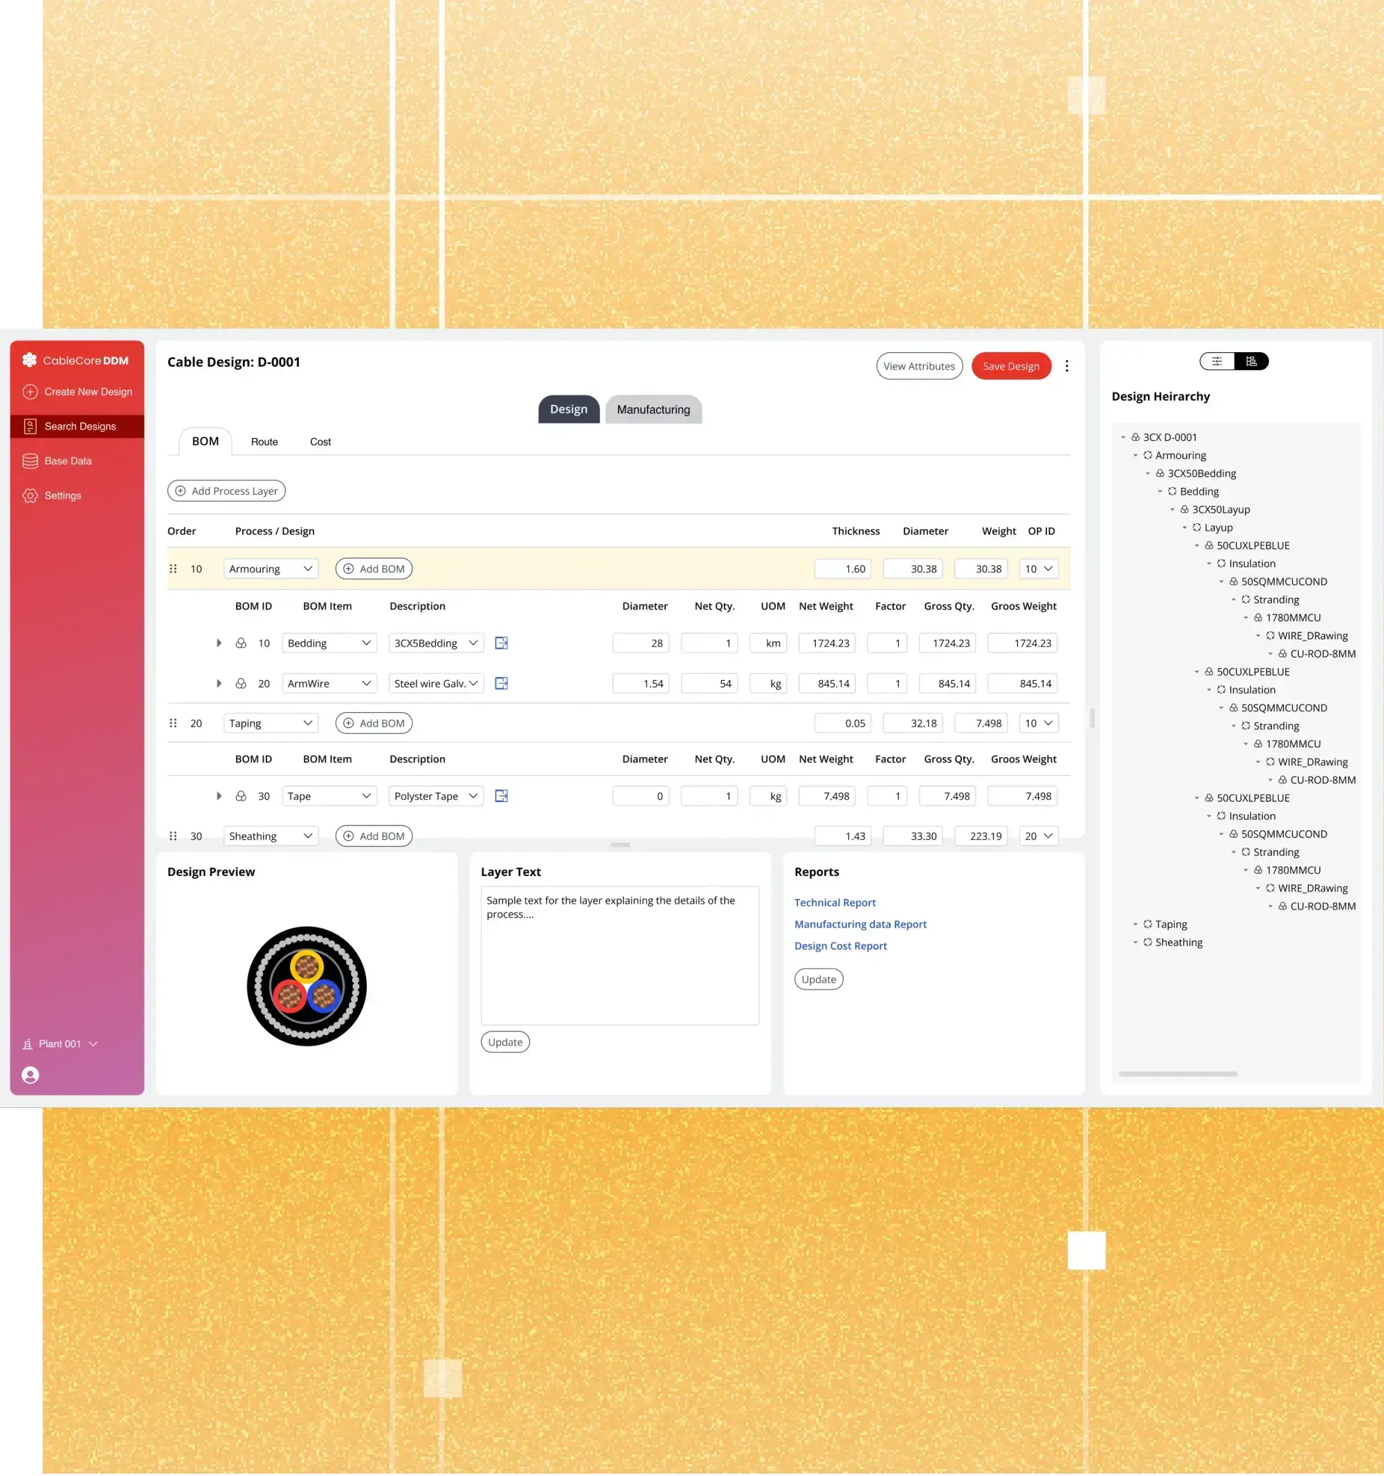
Task: Click the Create New Design plus icon
Action: pyautogui.click(x=30, y=391)
